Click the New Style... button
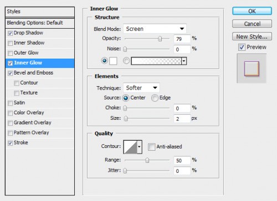Viewport: 277px width, 201px height. tap(252, 36)
